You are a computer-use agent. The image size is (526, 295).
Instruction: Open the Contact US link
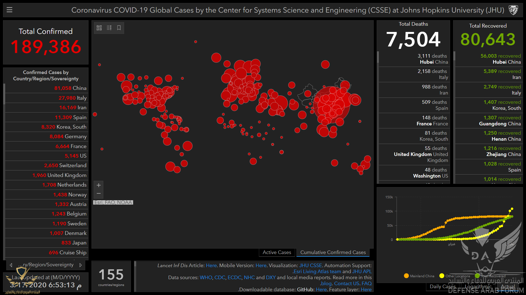pyautogui.click(x=347, y=284)
